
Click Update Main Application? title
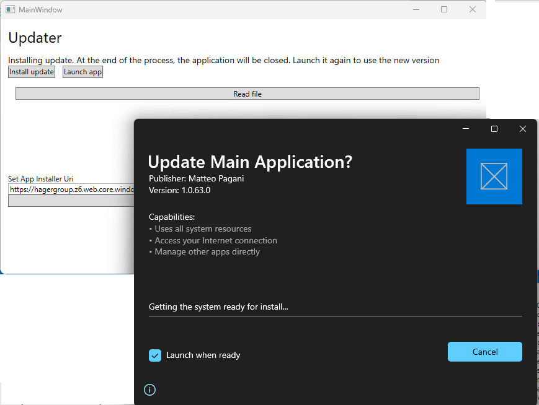[250, 162]
